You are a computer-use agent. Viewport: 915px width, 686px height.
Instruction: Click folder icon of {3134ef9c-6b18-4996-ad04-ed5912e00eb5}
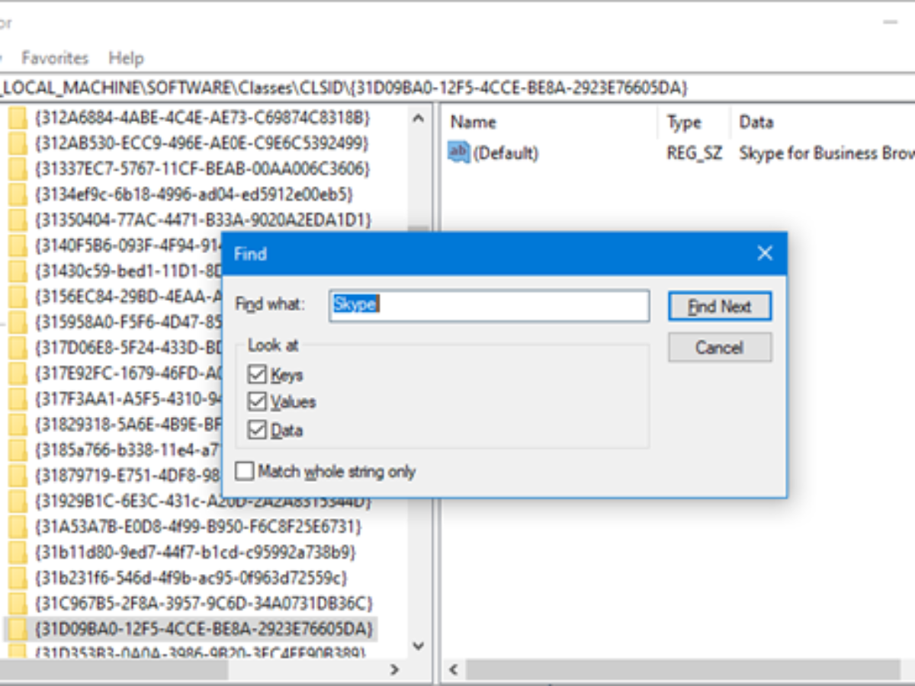click(x=18, y=195)
